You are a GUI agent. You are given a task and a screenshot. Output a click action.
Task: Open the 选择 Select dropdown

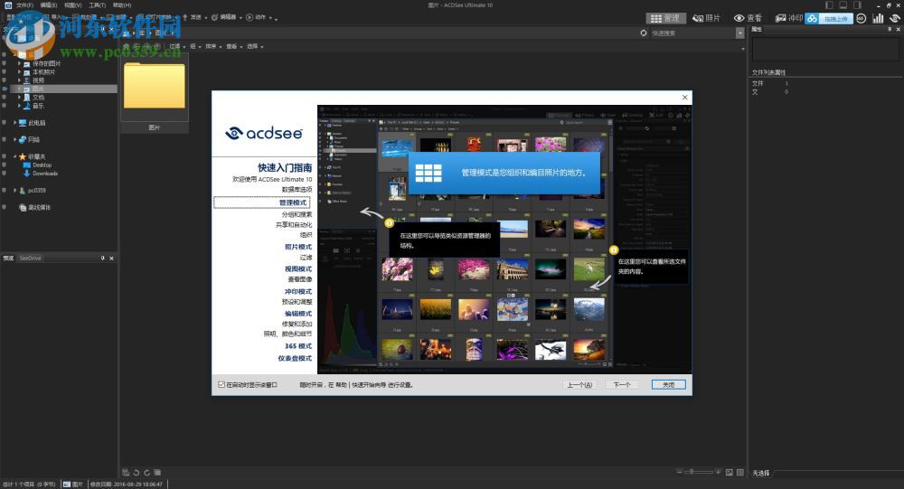click(254, 46)
